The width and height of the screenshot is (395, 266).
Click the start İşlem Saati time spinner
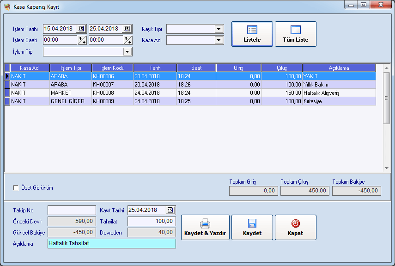pos(82,40)
